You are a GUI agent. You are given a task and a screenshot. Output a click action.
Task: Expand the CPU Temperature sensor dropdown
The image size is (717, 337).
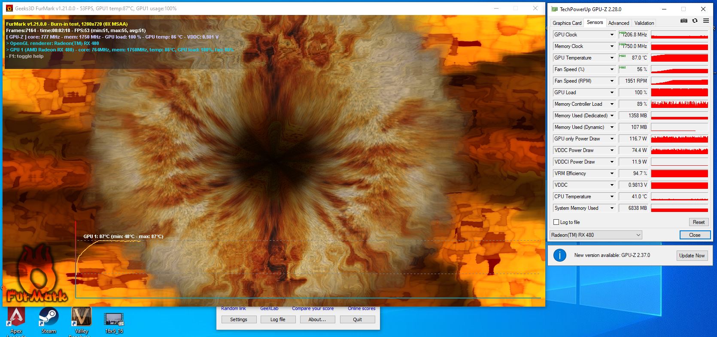pos(612,197)
